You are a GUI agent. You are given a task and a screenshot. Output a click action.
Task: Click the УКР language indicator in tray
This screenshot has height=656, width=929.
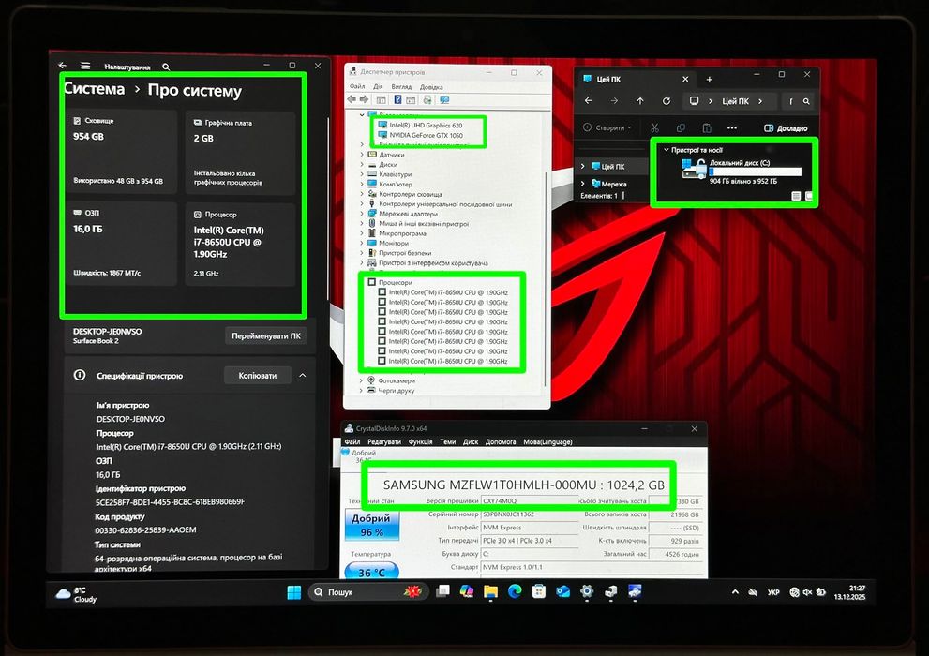click(x=773, y=592)
